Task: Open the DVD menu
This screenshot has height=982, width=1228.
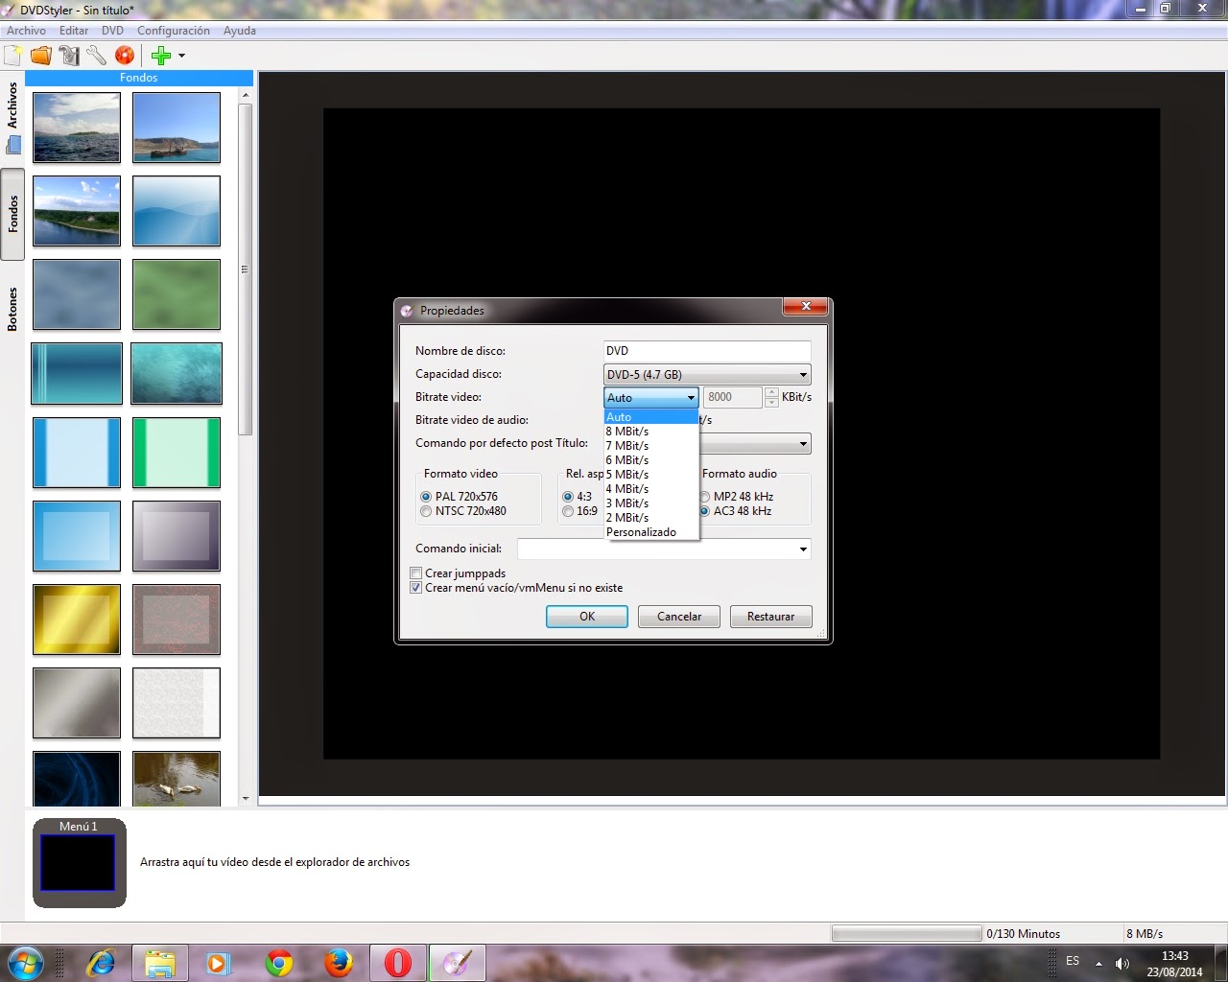Action: 112,31
